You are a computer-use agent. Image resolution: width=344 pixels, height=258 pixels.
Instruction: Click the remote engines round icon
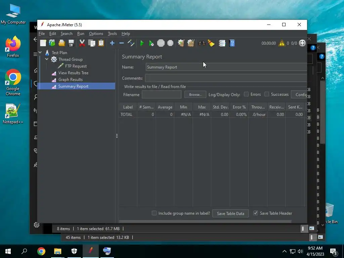tap(302, 43)
